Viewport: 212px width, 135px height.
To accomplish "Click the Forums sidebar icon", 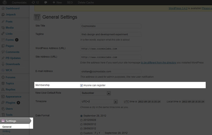I will pos(3,77).
